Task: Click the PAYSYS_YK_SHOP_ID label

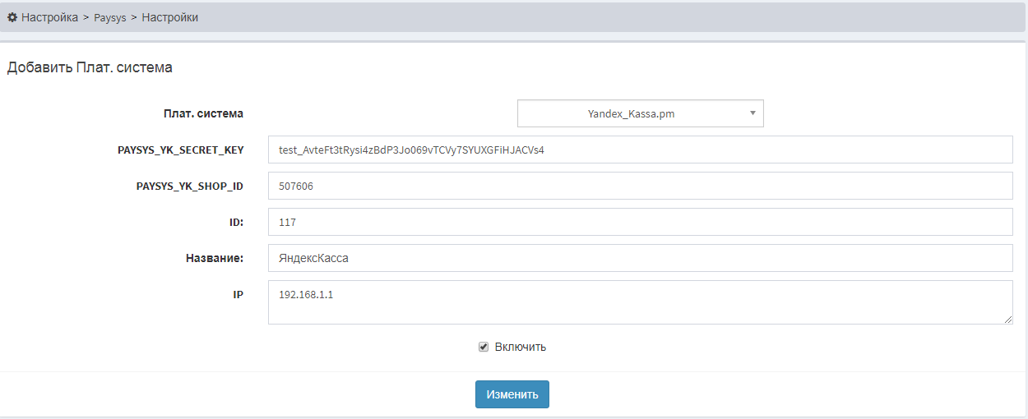Action: click(x=189, y=186)
